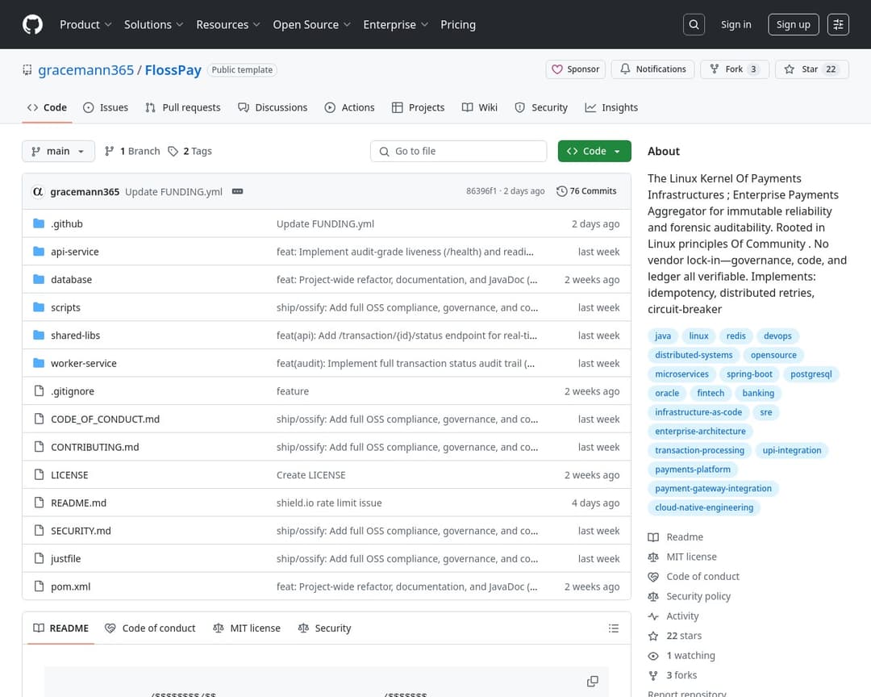The height and width of the screenshot is (697, 871).
Task: Copy the README code block contents
Action: click(593, 682)
